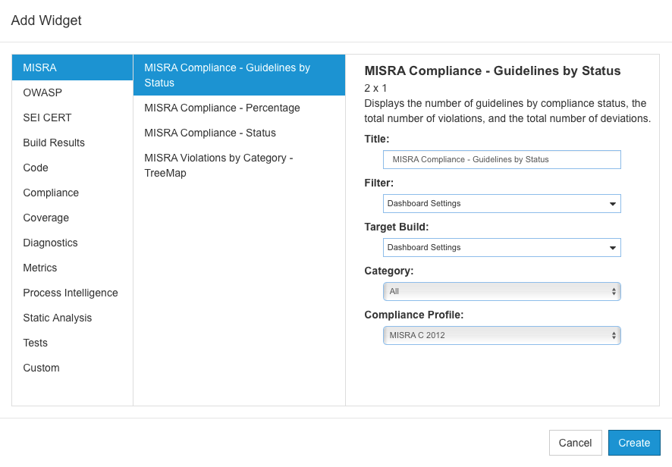Open the Custom category
Image resolution: width=672 pixels, height=467 pixels.
point(72,368)
